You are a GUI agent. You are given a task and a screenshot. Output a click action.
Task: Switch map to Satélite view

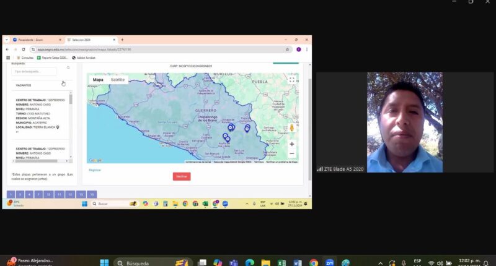[x=118, y=80]
